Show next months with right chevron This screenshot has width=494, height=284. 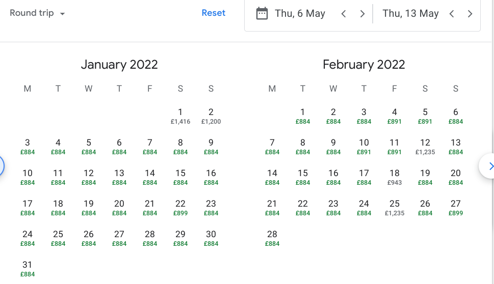click(490, 166)
